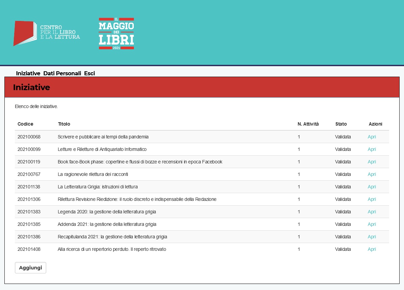
Task: Open the Iniziative menu item
Action: point(28,73)
